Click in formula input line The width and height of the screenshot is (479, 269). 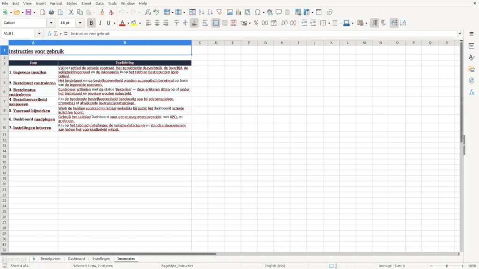tap(263, 34)
